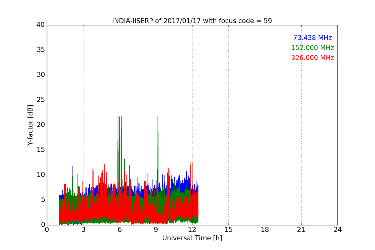Click the y-axis tick label 20
The image size is (375, 250).
coord(41,125)
